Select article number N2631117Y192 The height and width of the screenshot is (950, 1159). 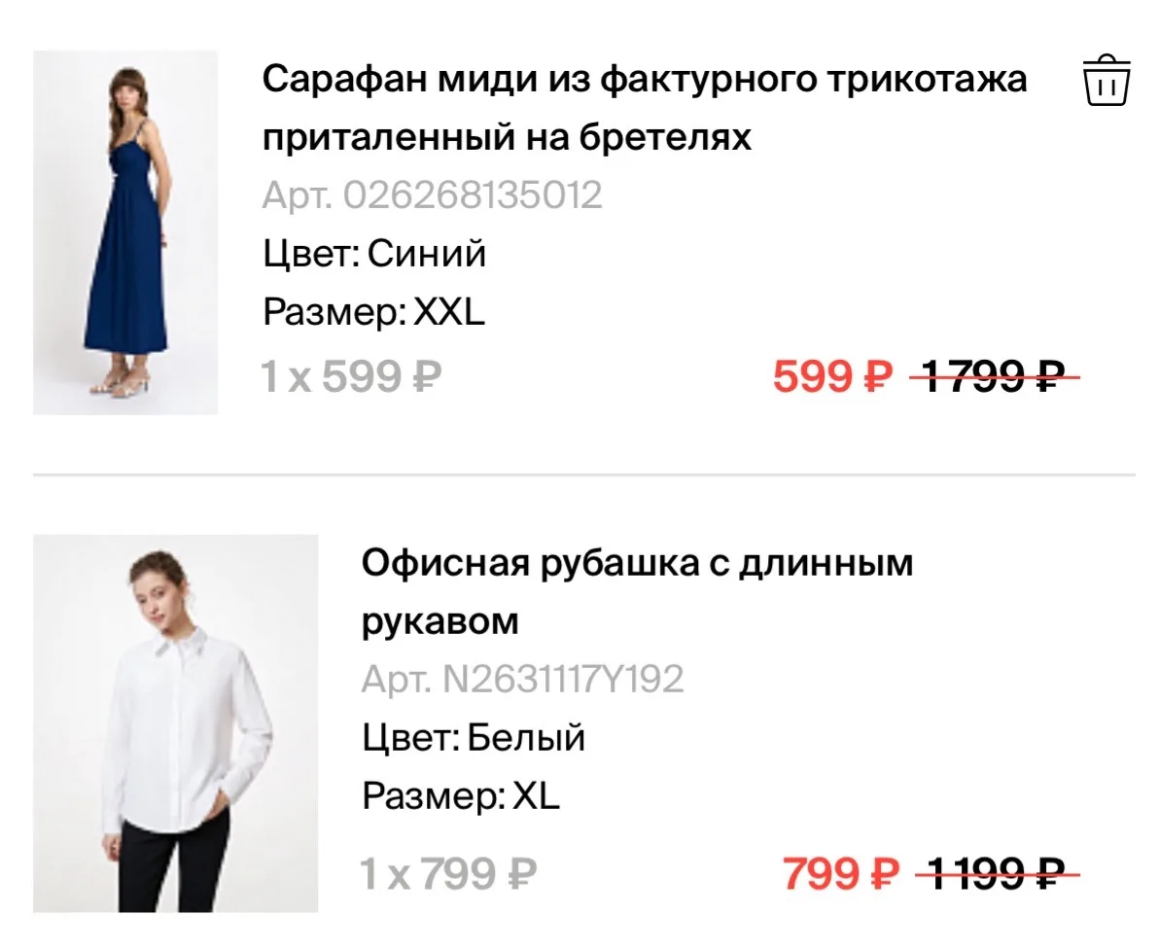pos(522,679)
